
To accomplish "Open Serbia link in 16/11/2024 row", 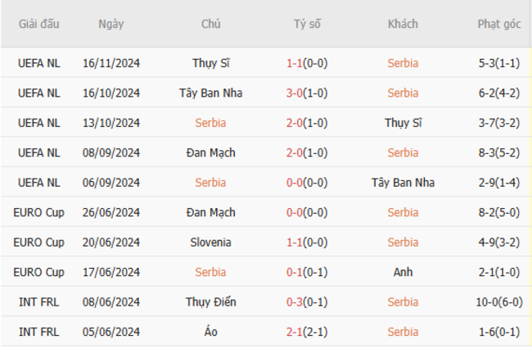I will [403, 63].
